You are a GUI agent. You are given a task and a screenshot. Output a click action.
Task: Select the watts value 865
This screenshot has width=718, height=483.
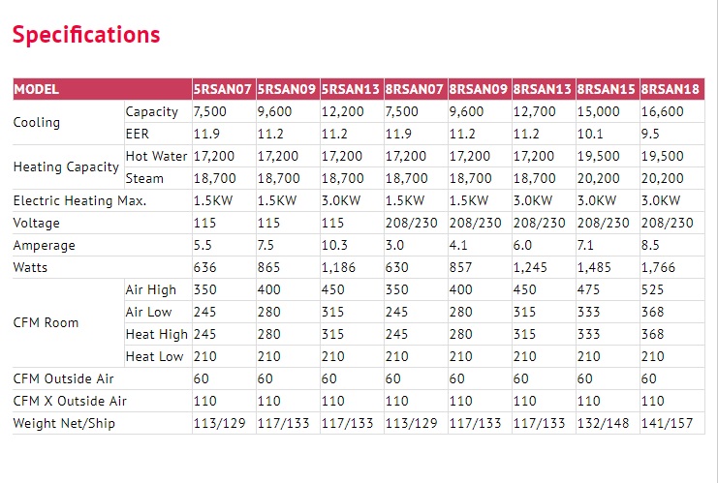point(268,267)
